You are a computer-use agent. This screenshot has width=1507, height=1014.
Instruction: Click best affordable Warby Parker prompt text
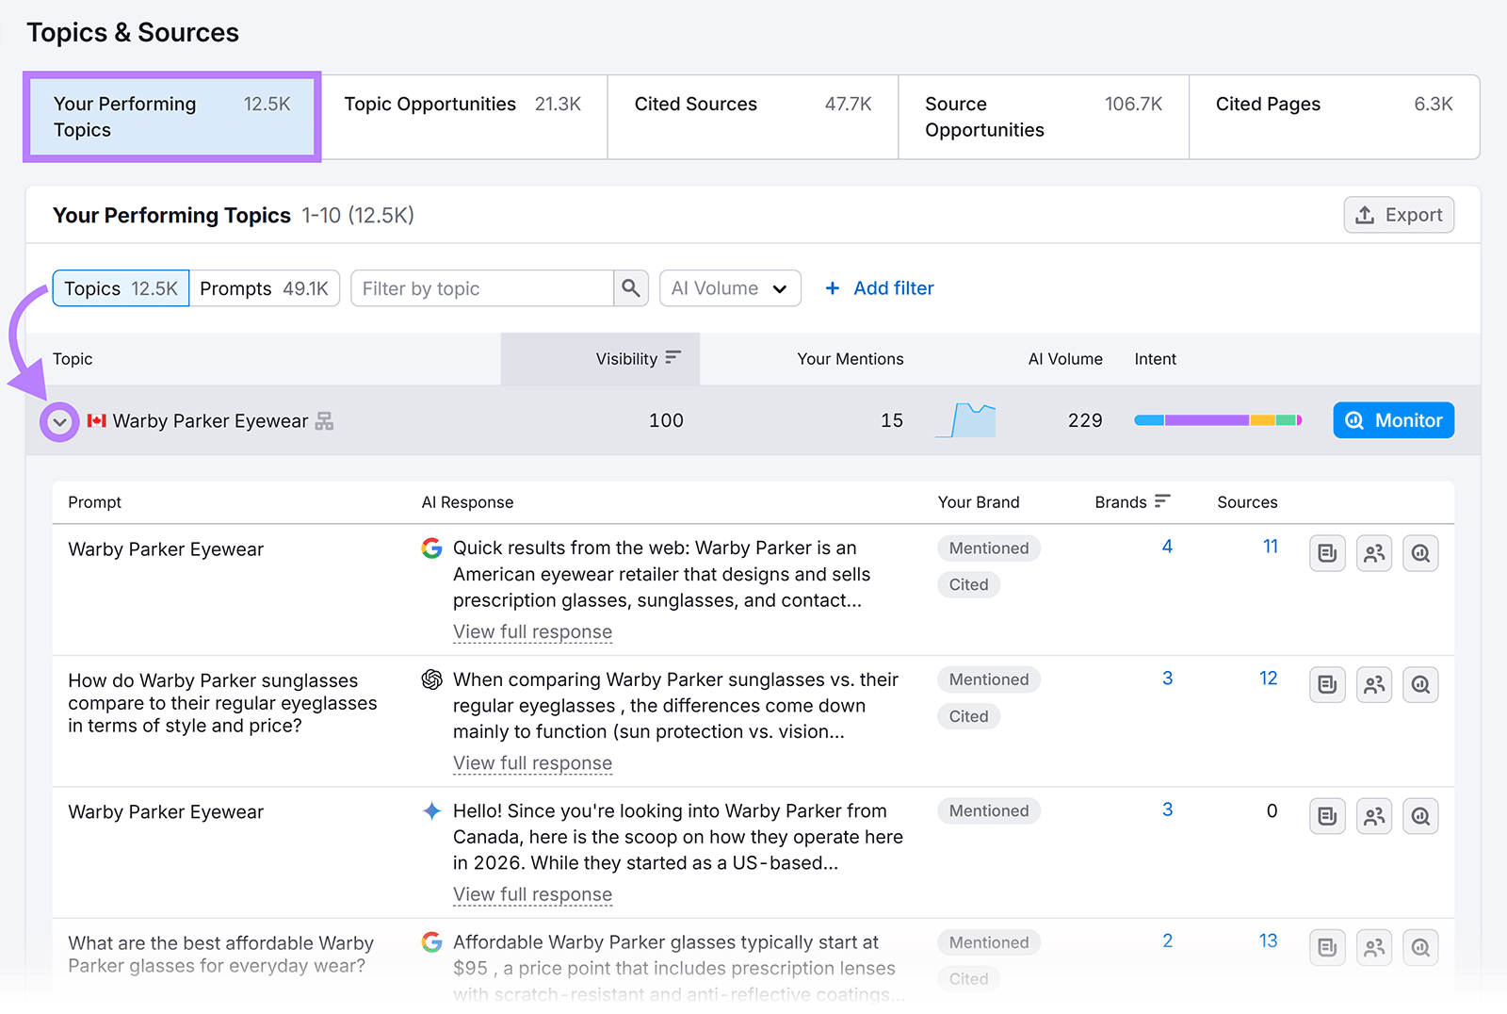coord(221,954)
